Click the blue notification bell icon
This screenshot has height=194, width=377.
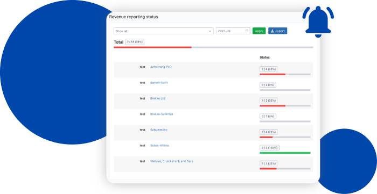click(318, 21)
